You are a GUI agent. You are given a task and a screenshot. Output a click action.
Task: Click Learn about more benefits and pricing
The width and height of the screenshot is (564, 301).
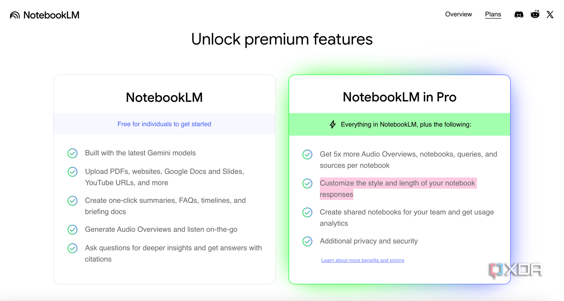point(363,260)
